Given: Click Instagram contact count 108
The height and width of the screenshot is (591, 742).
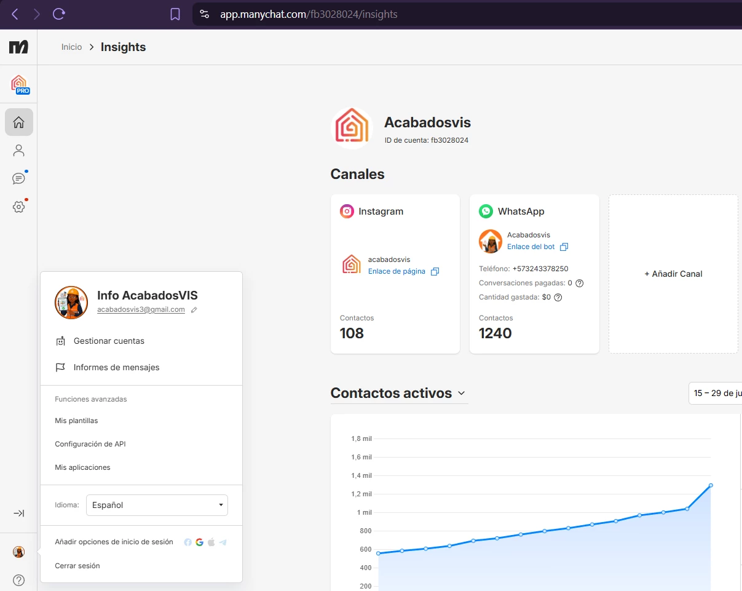Looking at the screenshot, I should coord(352,333).
